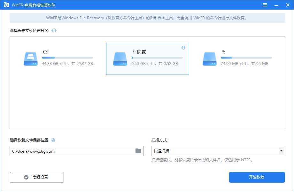The image size is (294, 192).
Task: Select the 恢复 partition drive icon
Action: pyautogui.click(x=120, y=59)
